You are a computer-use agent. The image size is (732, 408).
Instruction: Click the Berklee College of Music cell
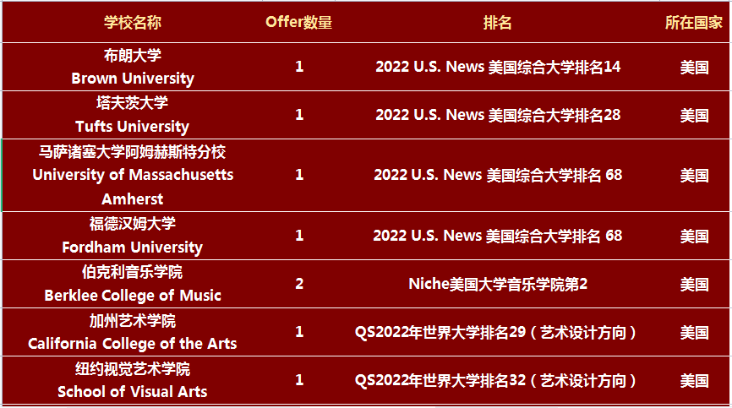[133, 284]
